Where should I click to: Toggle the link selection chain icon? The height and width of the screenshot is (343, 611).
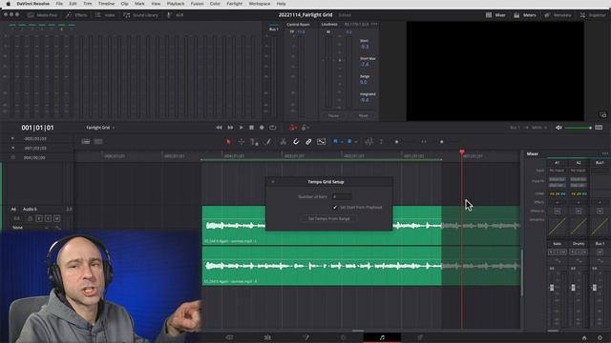tap(308, 142)
